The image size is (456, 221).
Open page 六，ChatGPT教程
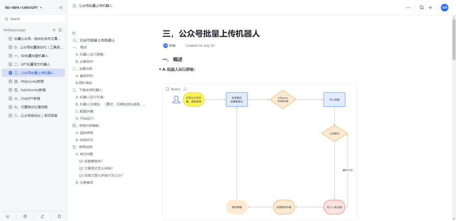33,98
